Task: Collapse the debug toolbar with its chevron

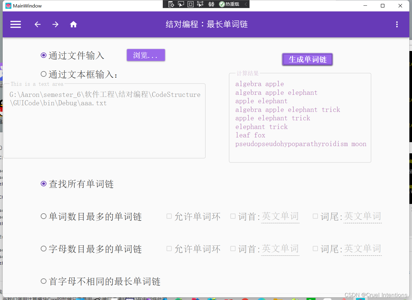Action: pyautogui.click(x=247, y=4)
